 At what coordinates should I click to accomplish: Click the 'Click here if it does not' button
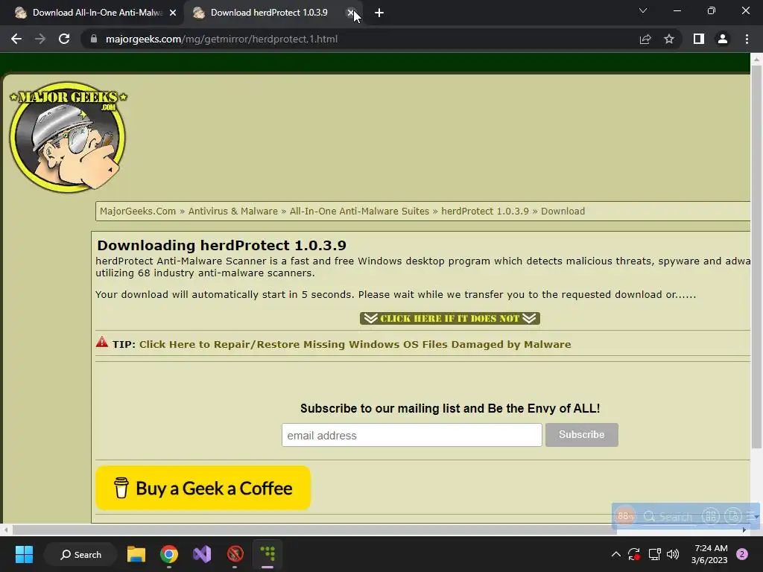pos(449,318)
